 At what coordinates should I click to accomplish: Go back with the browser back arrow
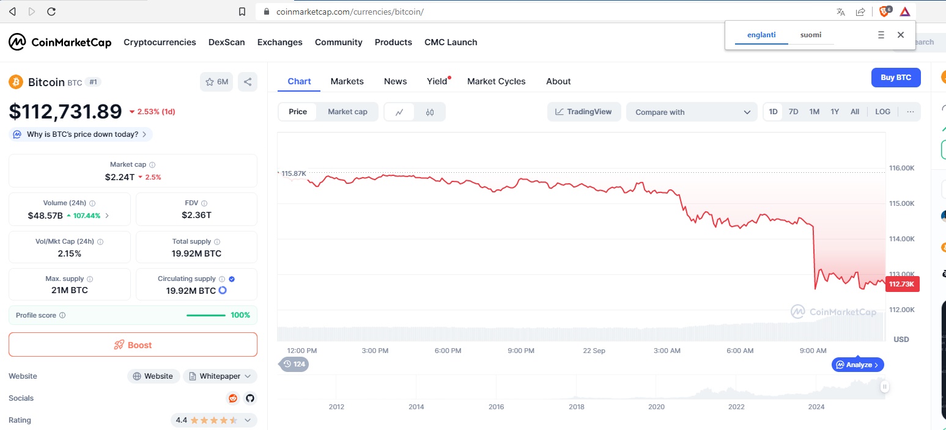[x=12, y=12]
